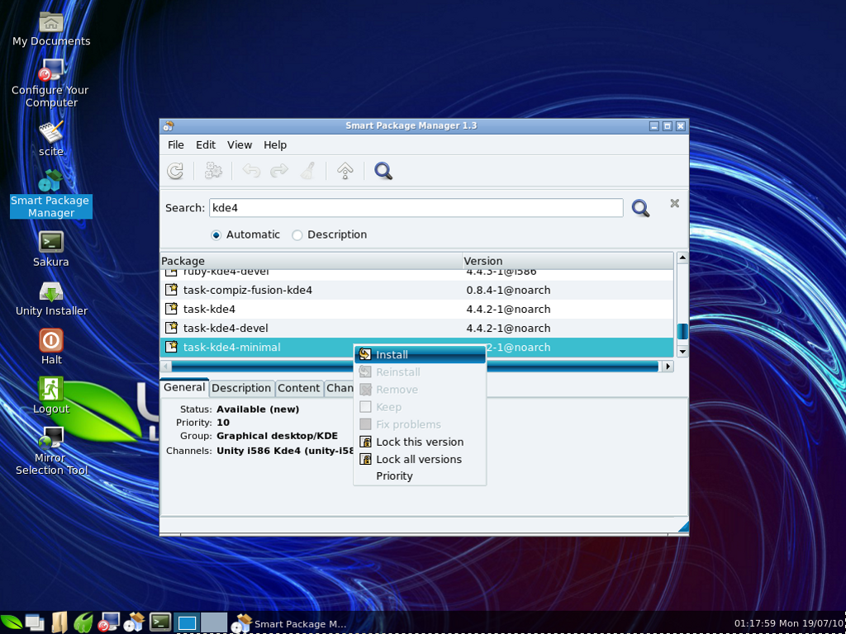
Task: Click the Logout desktop icon
Action: click(x=51, y=390)
